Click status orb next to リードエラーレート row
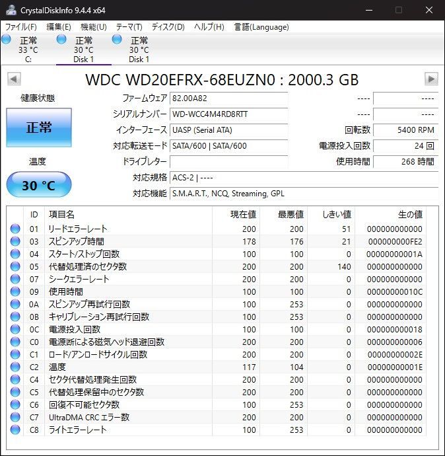The image size is (445, 456). click(x=15, y=229)
